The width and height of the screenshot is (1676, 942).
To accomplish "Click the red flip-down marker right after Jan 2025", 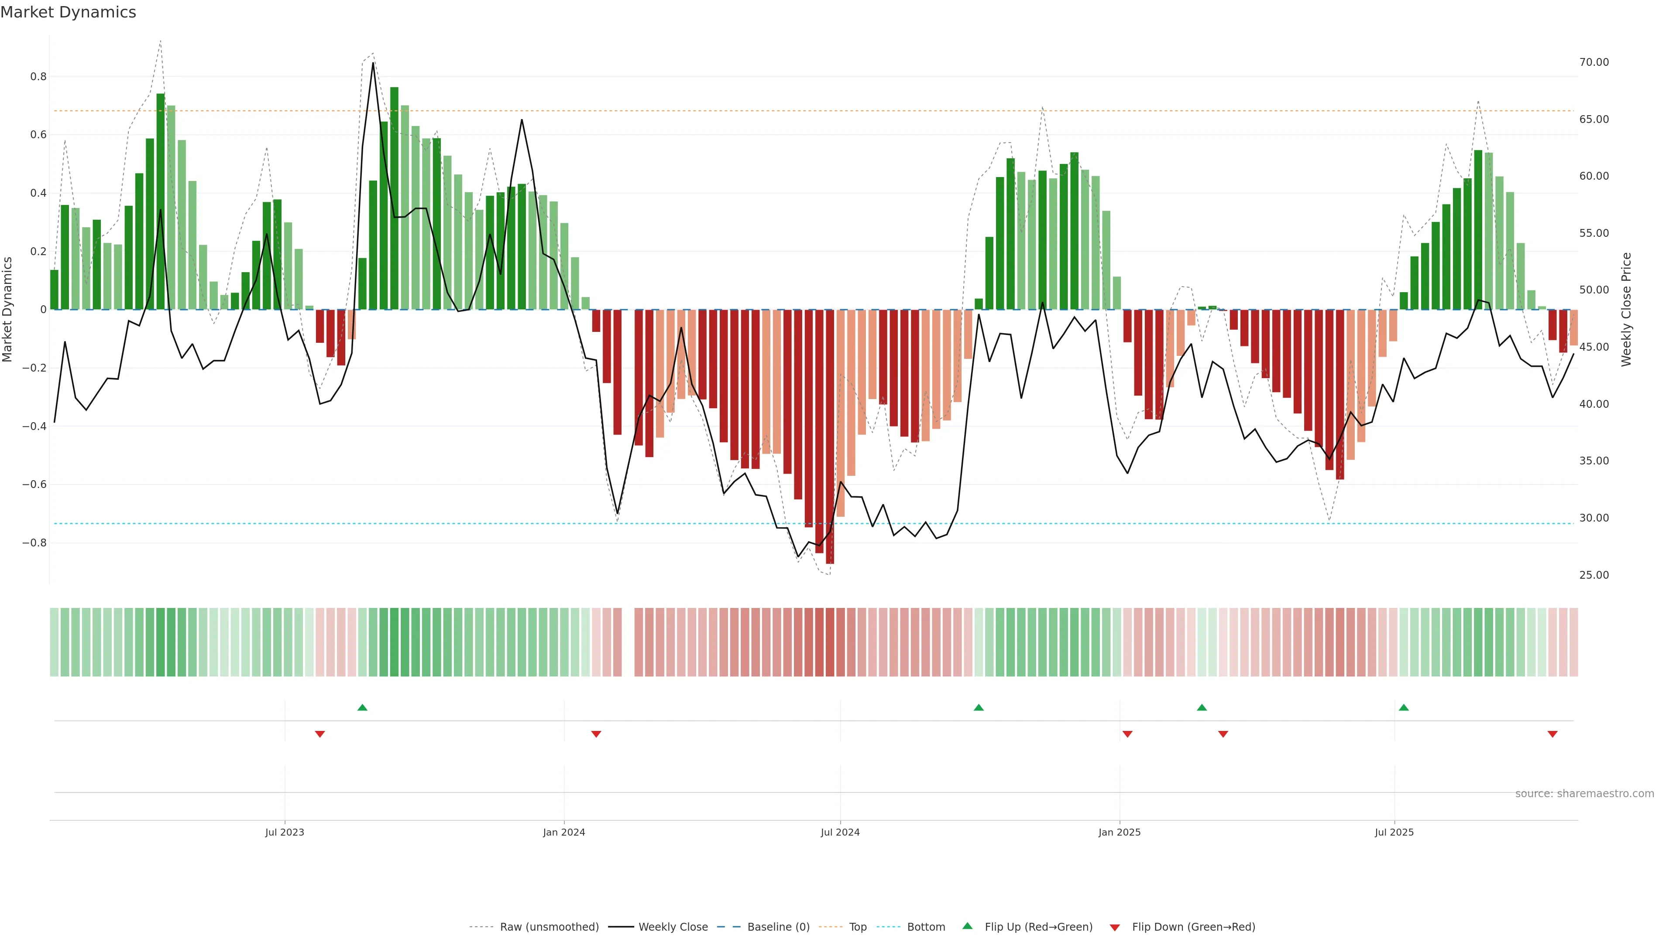I will click(x=1127, y=734).
